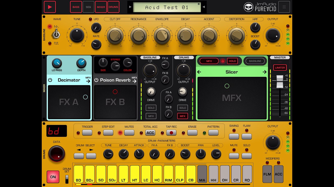Toggle the drums ON button
The width and height of the screenshot is (334, 187).
click(53, 177)
